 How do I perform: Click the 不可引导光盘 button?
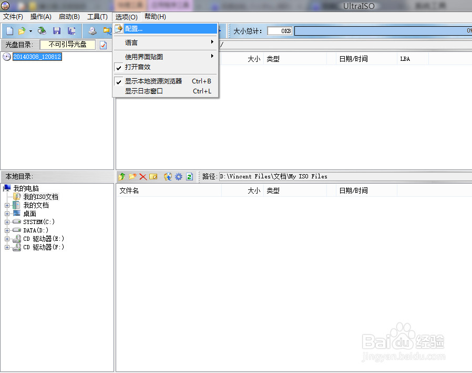click(68, 45)
